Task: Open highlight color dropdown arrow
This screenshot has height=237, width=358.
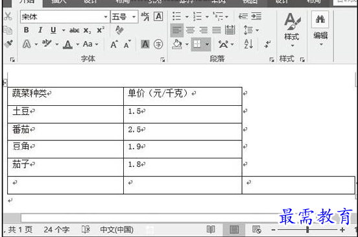Action: click(57, 44)
